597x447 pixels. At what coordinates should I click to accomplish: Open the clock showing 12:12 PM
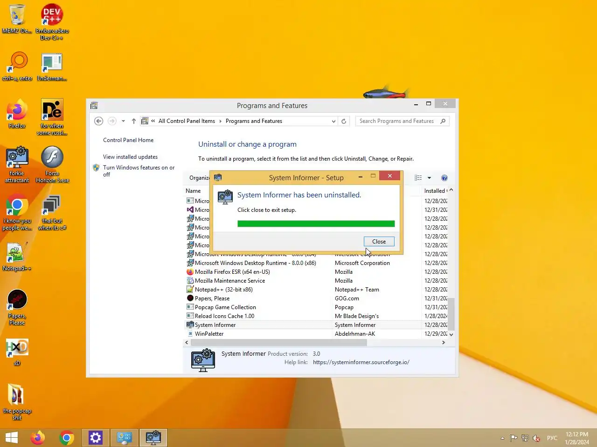click(577, 438)
